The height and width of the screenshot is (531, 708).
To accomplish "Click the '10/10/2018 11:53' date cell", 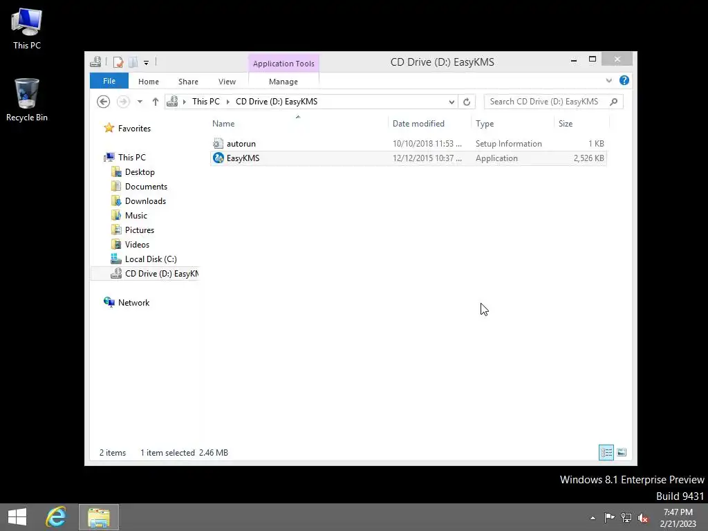I will coord(427,144).
